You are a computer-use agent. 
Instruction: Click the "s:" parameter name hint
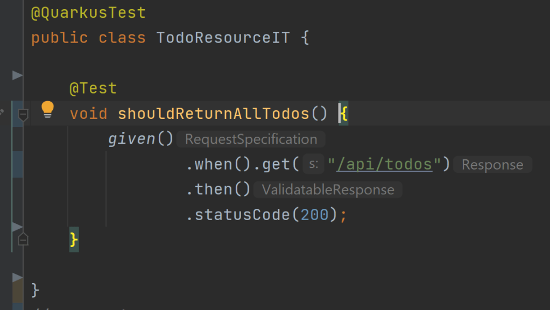tap(313, 165)
